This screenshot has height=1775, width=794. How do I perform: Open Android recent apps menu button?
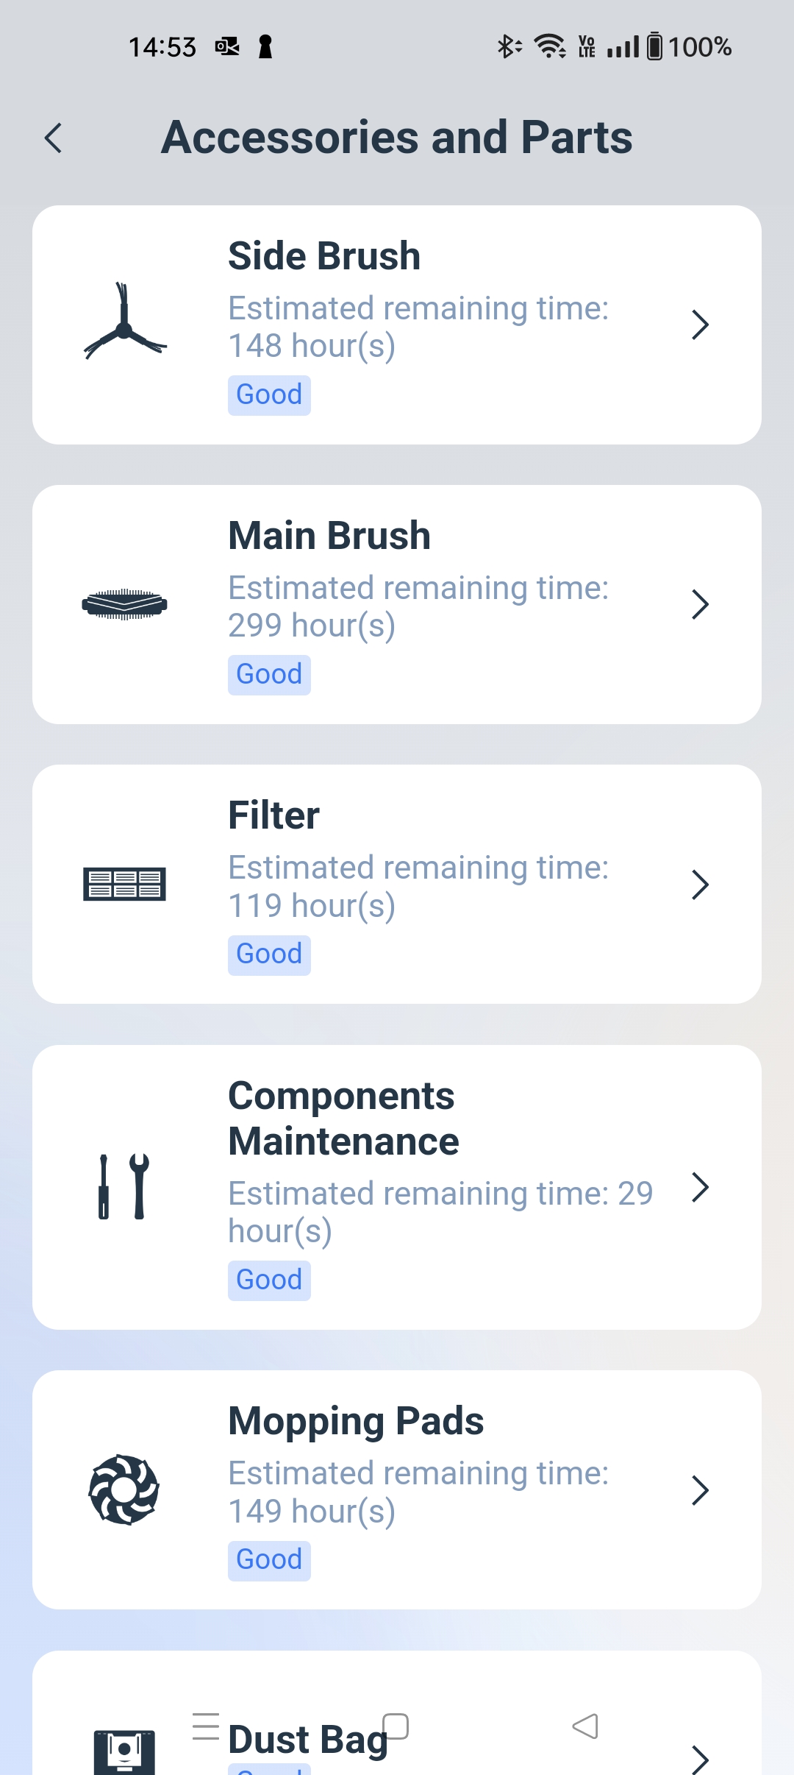tap(206, 1726)
